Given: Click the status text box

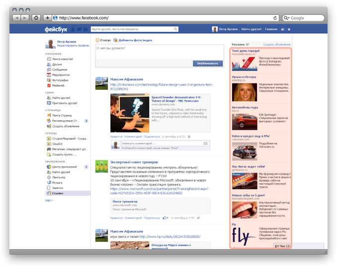Looking at the screenshot, I should pos(160,52).
